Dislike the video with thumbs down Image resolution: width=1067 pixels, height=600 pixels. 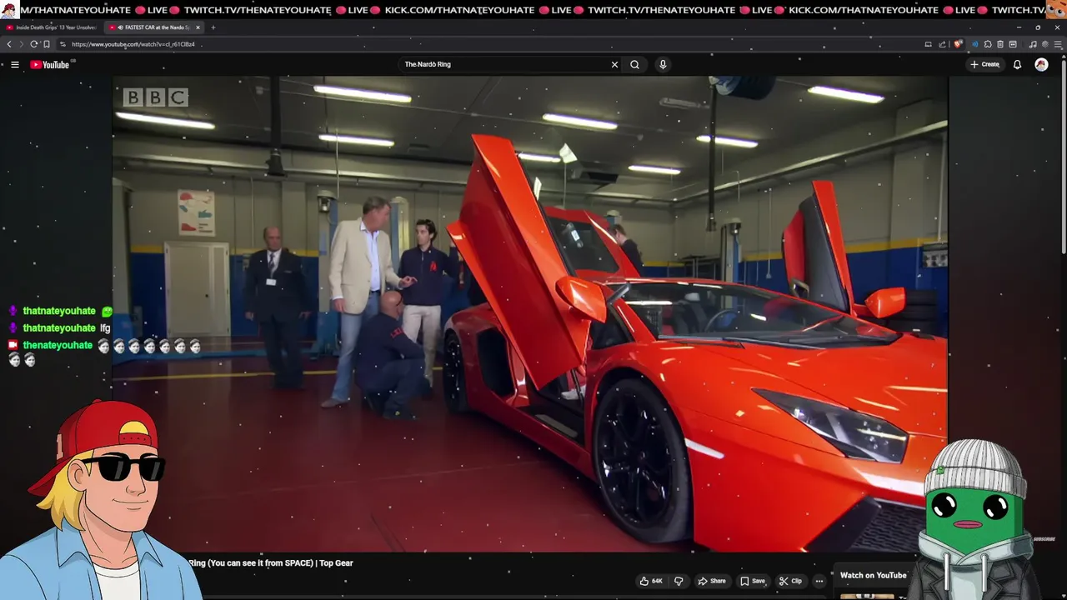pyautogui.click(x=679, y=581)
